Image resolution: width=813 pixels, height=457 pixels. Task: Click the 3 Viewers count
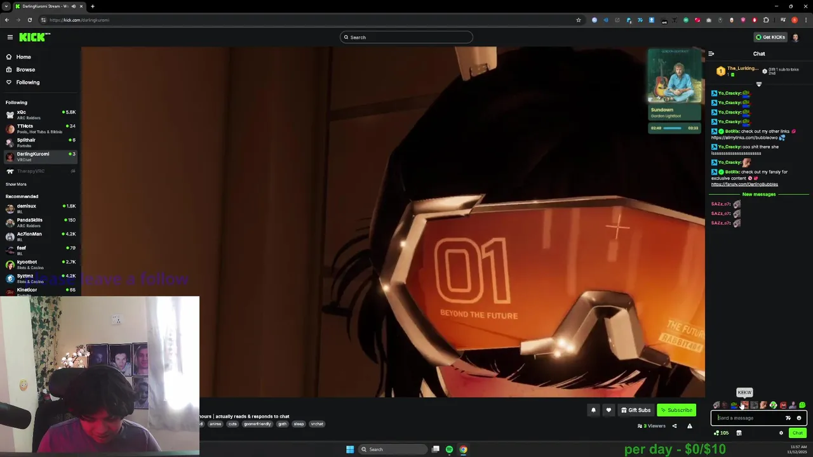tap(652, 426)
